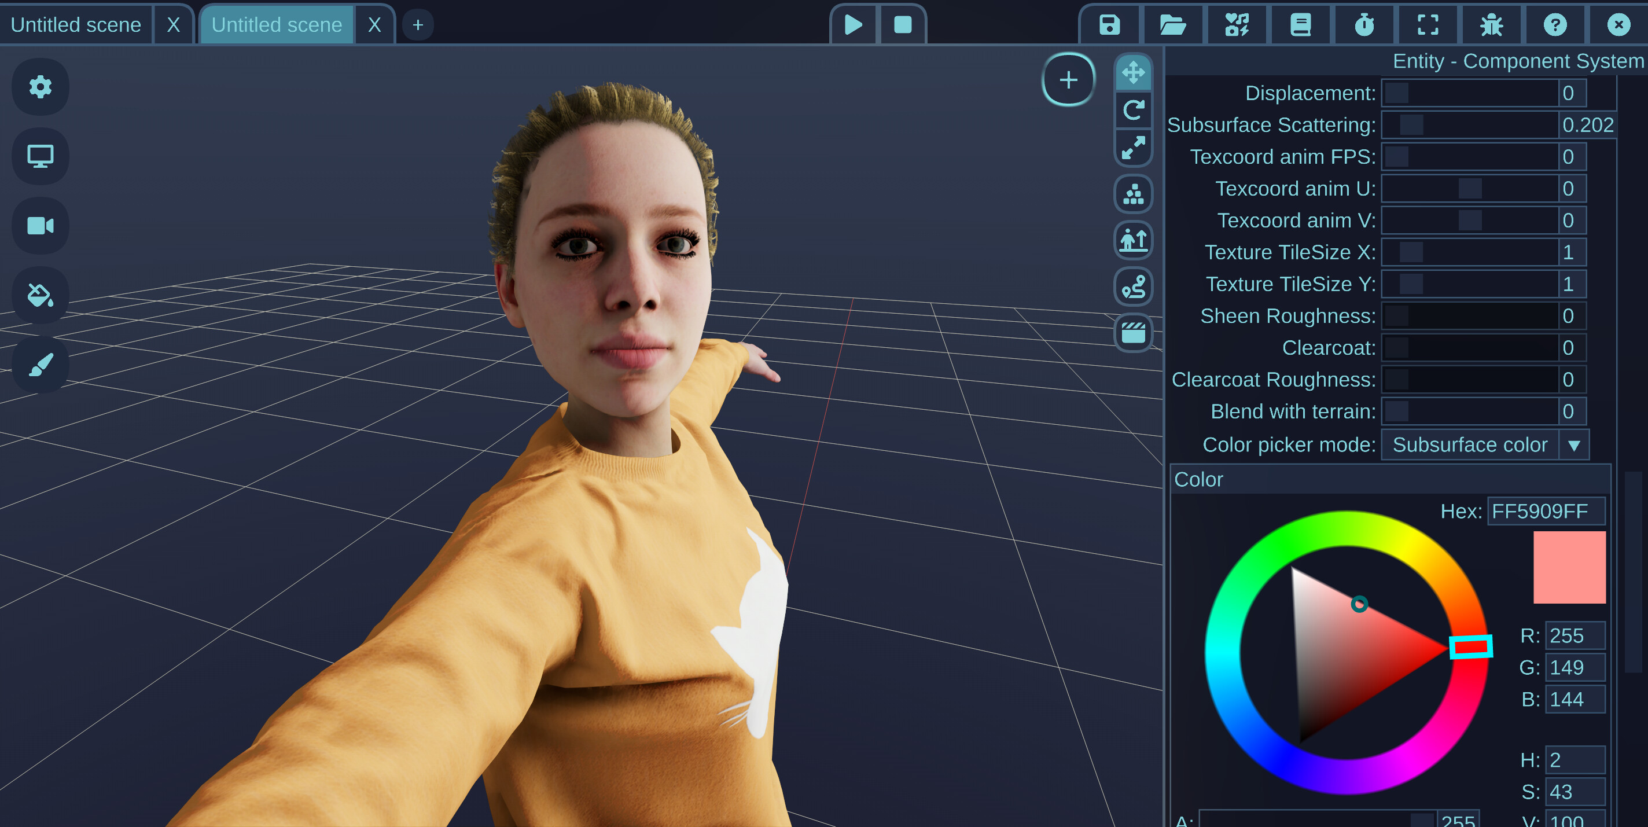Open the video camera panel

(x=40, y=226)
